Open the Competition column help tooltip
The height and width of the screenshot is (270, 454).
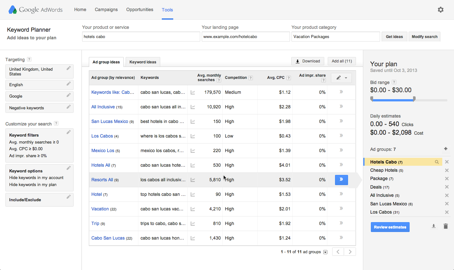coord(251,78)
